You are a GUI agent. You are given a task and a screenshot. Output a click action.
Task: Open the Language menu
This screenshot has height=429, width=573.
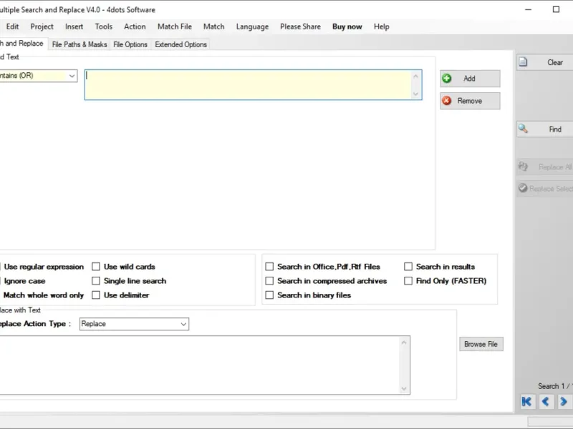click(252, 26)
